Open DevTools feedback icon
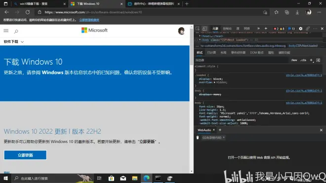 coord(308,29)
